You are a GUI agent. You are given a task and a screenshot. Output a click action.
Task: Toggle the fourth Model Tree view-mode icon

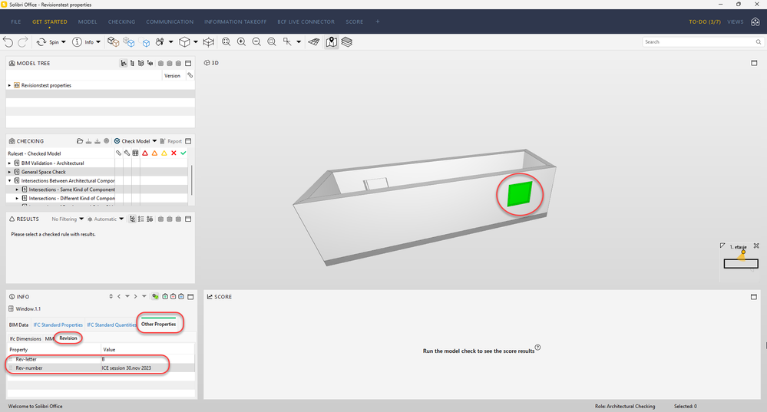pos(150,63)
